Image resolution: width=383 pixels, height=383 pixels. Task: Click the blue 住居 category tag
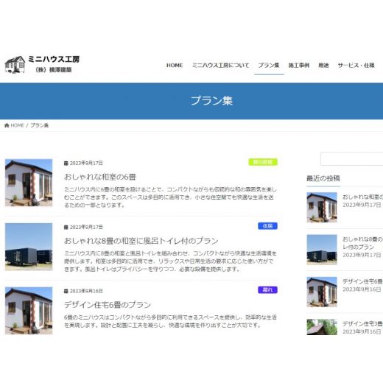267,226
